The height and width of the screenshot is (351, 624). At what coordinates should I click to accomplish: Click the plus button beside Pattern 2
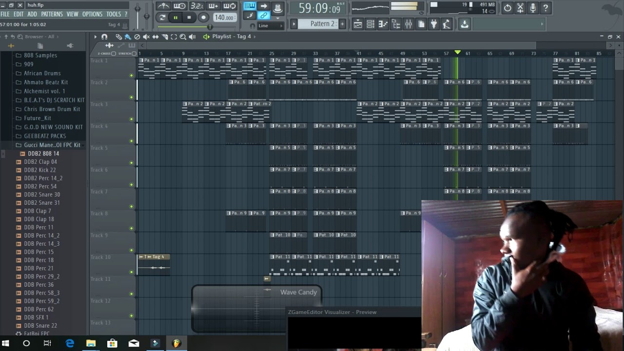point(342,24)
